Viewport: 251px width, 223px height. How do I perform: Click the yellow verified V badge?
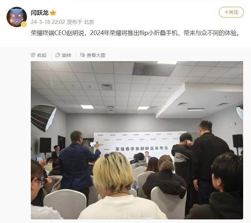[24, 25]
